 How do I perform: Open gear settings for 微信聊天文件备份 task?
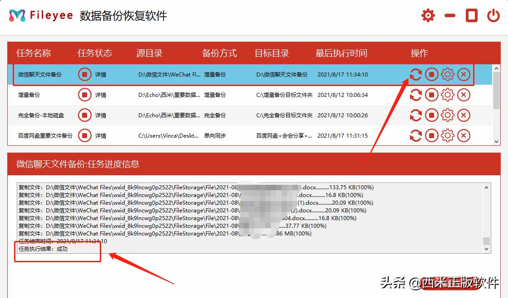coord(447,74)
